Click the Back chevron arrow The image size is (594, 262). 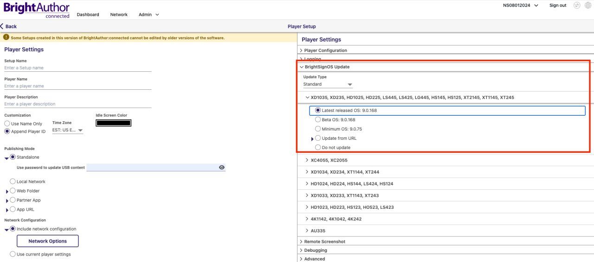2,26
